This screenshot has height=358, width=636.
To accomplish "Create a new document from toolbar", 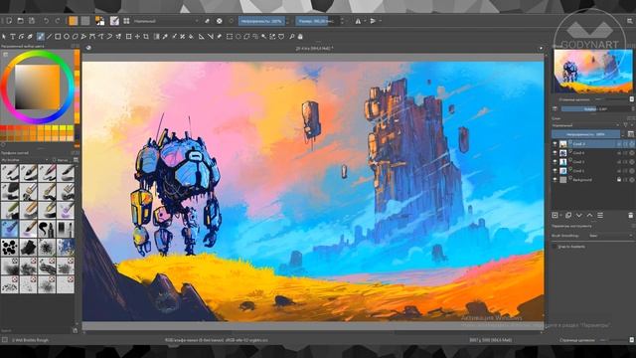I will click(9, 21).
